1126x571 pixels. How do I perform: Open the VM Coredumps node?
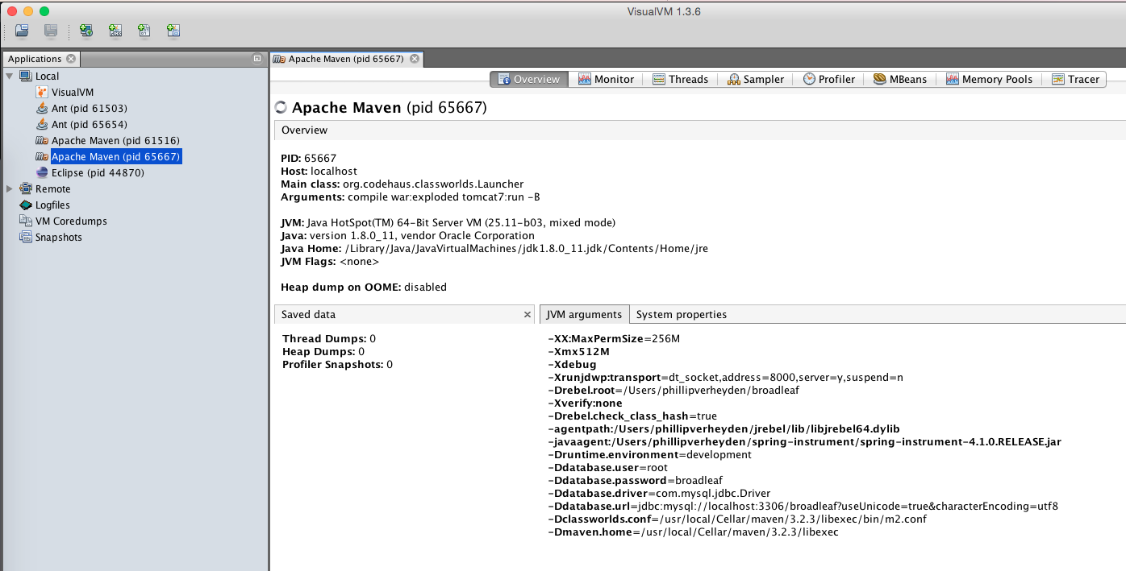(71, 221)
